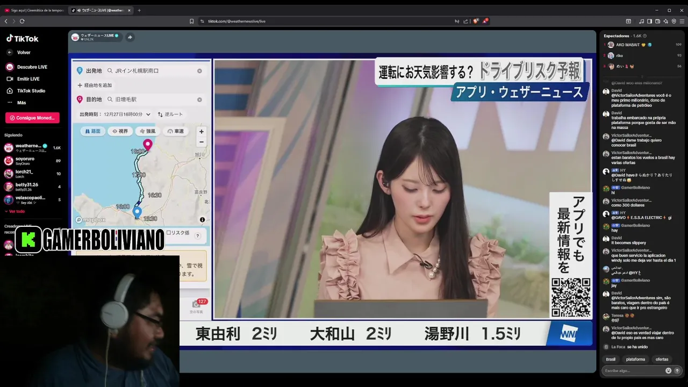This screenshot has height=387, width=688.
Task: Zoom in the map with plus
Action: click(202, 132)
